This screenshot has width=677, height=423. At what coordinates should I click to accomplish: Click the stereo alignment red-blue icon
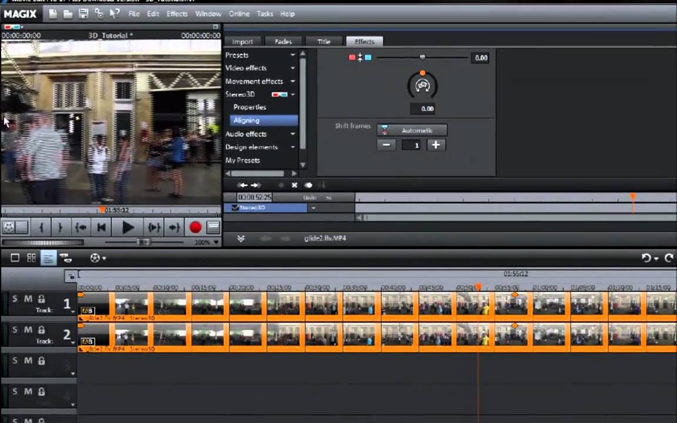(x=360, y=58)
